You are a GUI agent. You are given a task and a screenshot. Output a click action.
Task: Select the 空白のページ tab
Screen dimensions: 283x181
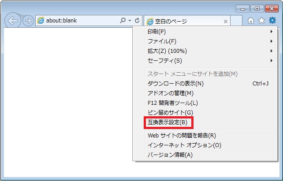[187, 22]
